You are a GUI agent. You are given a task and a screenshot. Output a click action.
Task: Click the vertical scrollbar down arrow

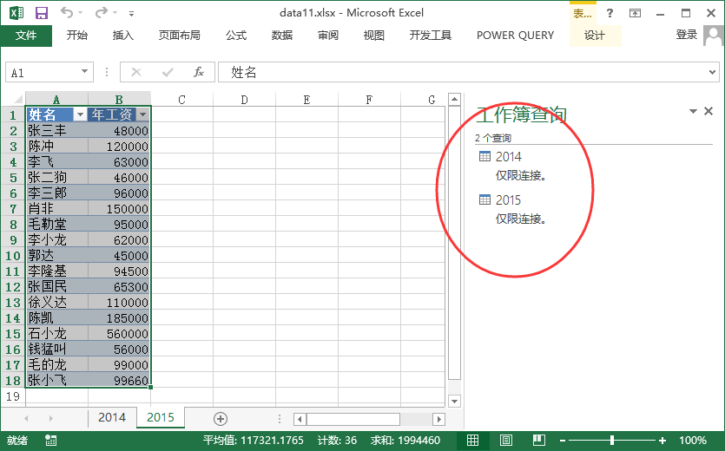coord(454,401)
